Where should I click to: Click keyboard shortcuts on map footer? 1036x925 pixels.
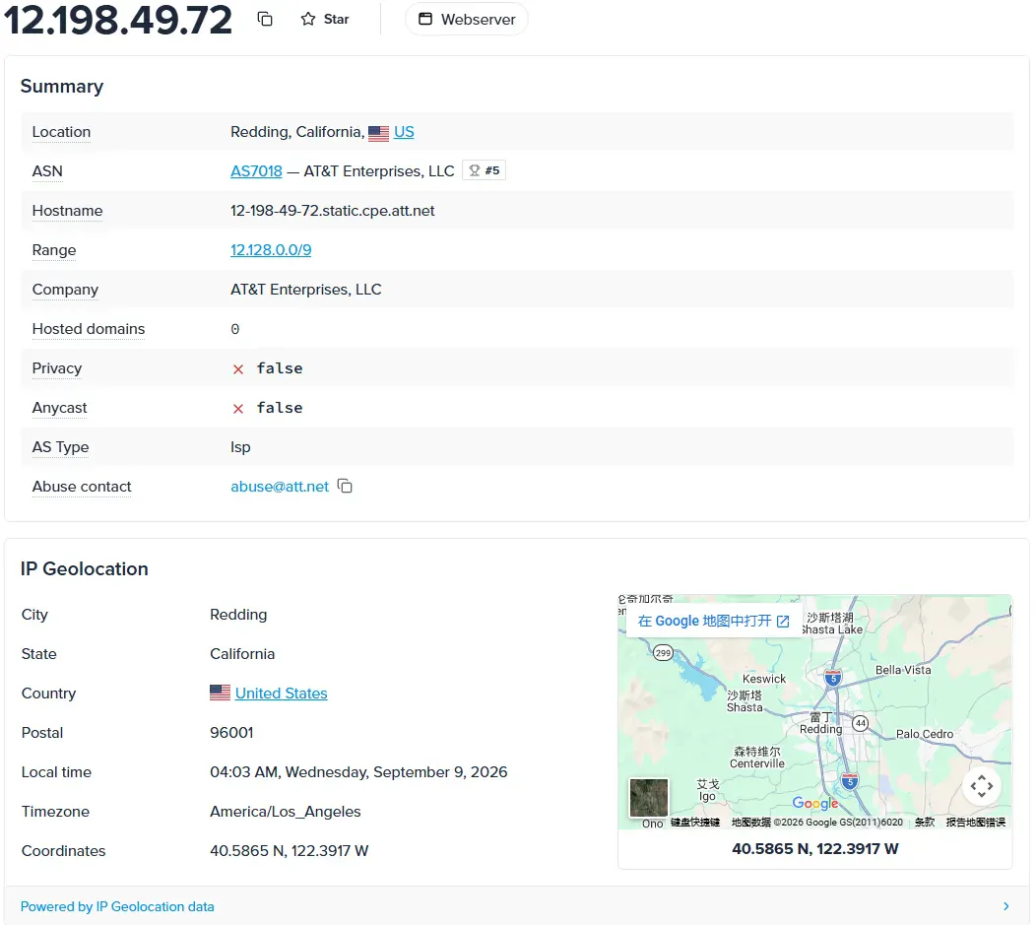pos(695,823)
